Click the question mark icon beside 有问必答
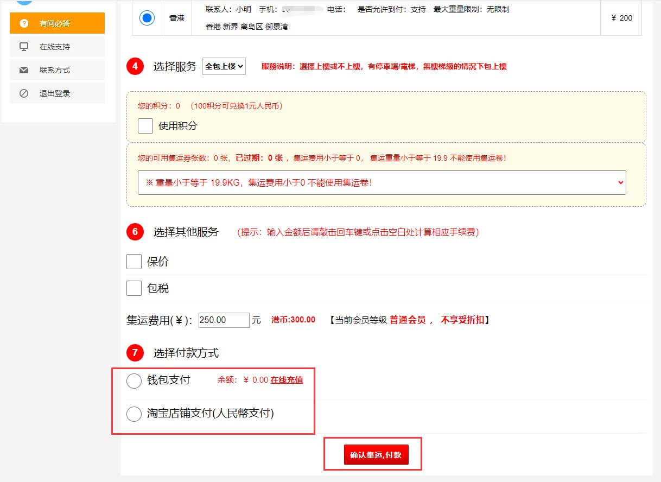Image resolution: width=661 pixels, height=482 pixels. 24,23
